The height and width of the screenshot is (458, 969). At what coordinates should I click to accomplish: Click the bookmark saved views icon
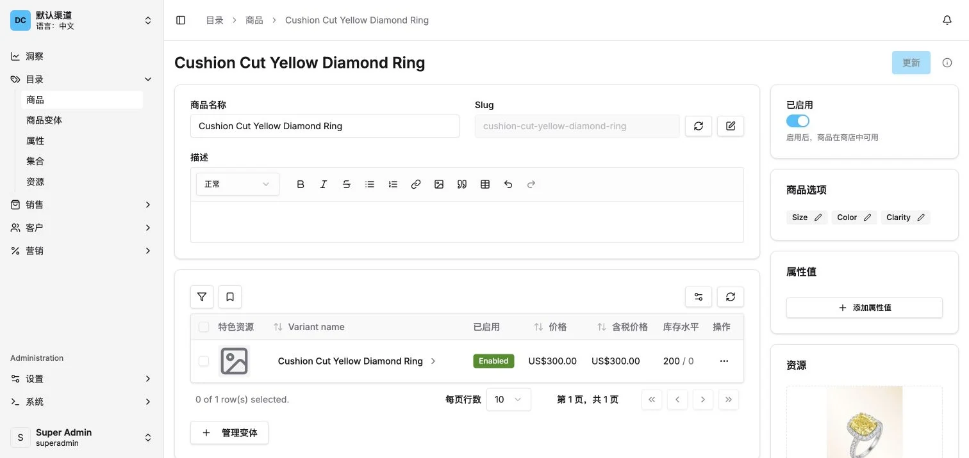click(x=230, y=297)
